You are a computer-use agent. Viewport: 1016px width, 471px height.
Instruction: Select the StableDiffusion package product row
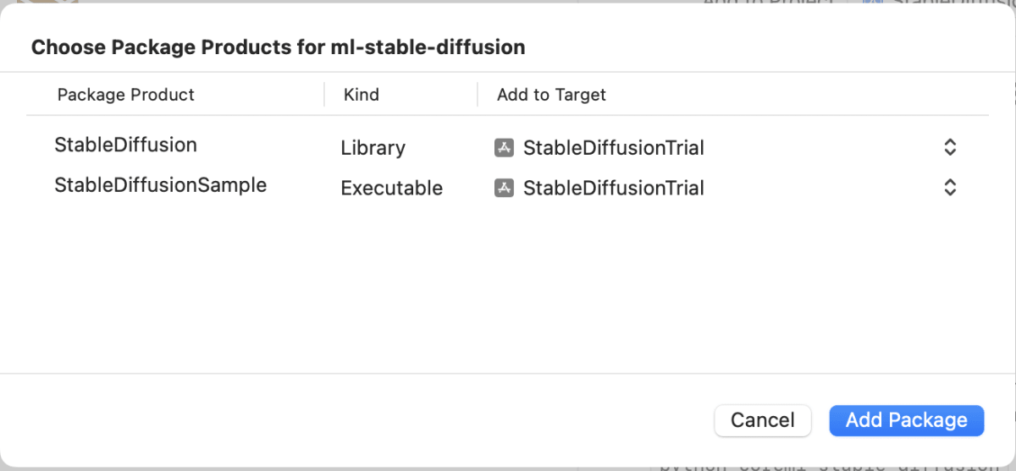tap(508, 147)
